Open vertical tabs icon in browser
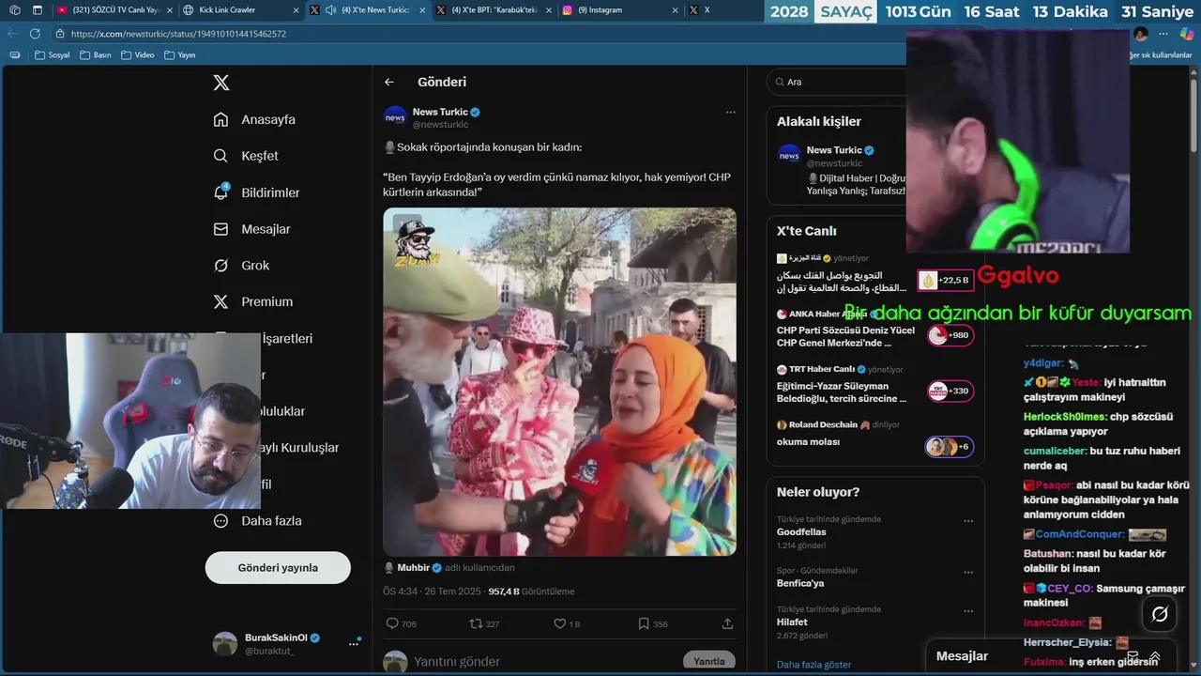Viewport: 1201px width, 676px height. pyautogui.click(x=38, y=10)
